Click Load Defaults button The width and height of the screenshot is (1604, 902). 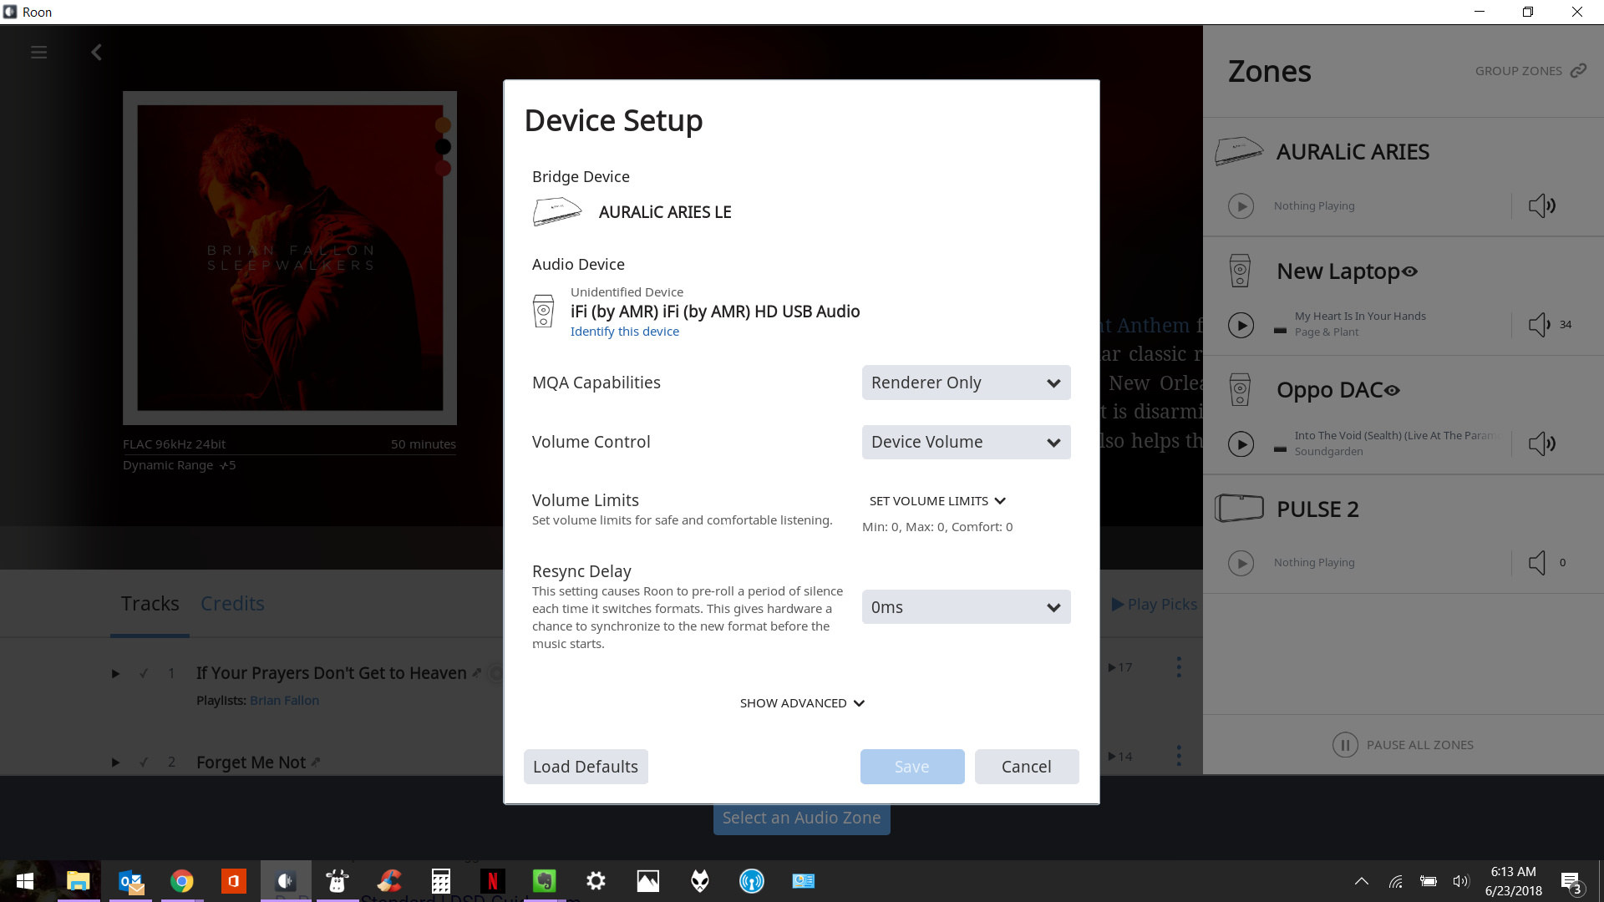pos(586,767)
